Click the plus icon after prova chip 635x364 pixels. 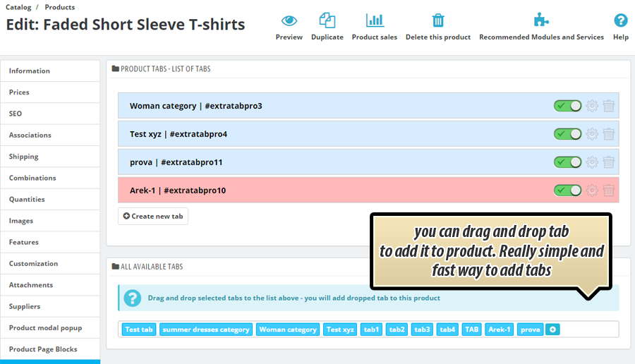point(552,329)
